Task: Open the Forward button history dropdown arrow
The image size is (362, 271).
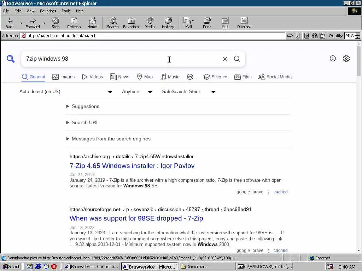Action: (44, 23)
